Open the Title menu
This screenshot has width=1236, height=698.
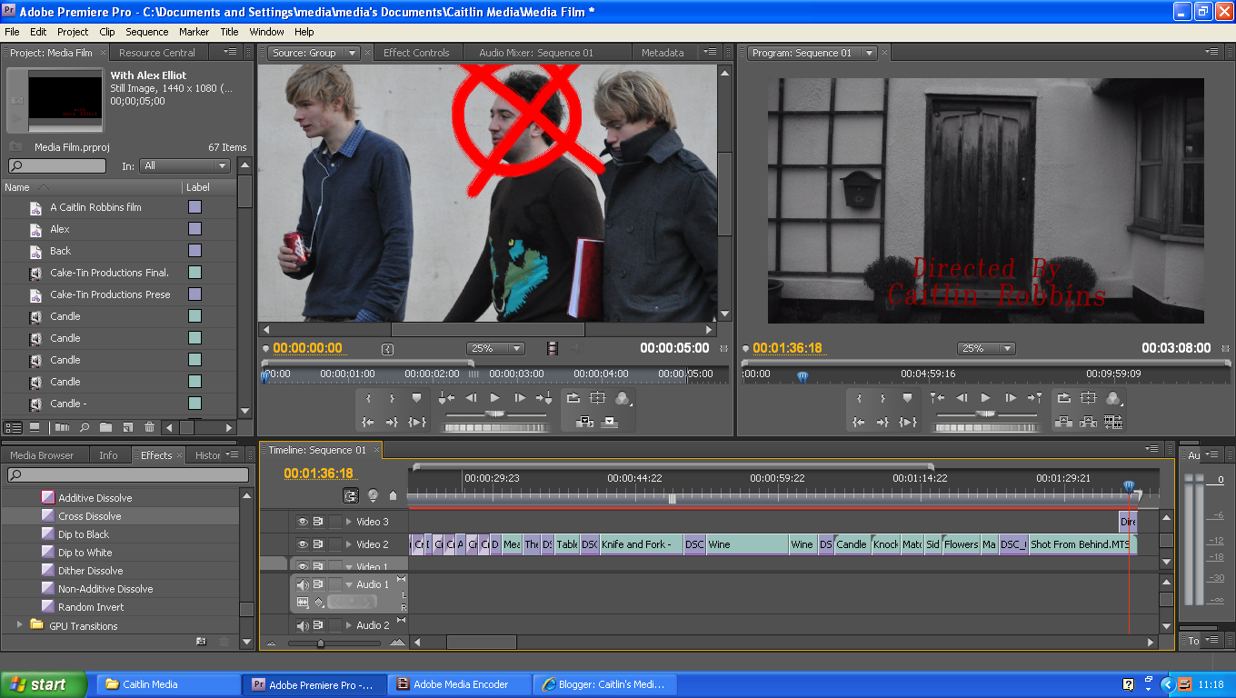coord(230,32)
